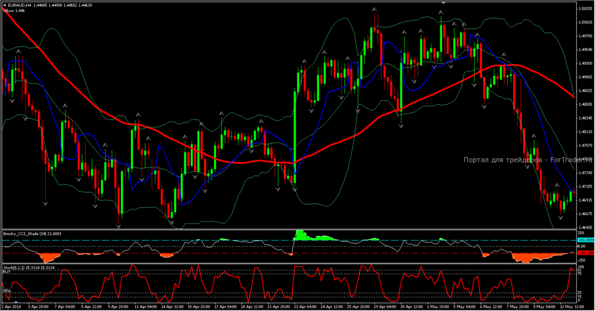Click the BUY label in the stochastic panel
The width and height of the screenshot is (595, 311).
tap(6, 272)
